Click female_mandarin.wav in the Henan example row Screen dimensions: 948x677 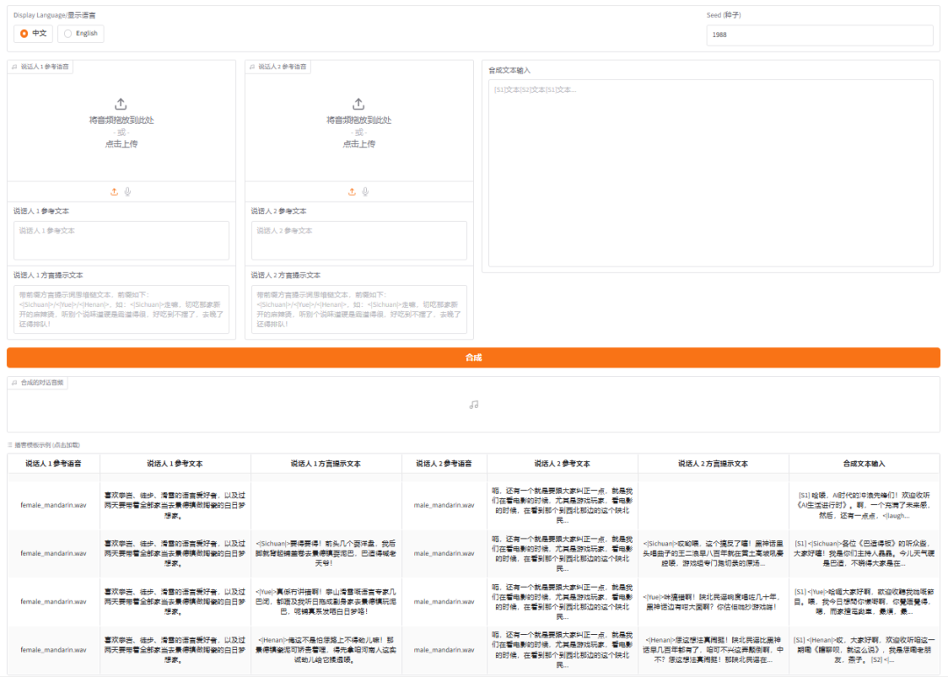(x=54, y=650)
